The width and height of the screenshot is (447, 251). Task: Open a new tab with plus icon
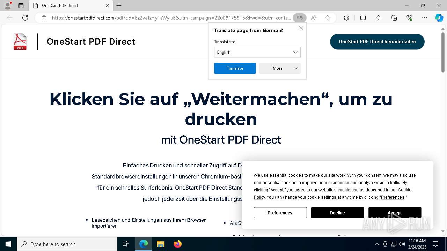(x=119, y=6)
